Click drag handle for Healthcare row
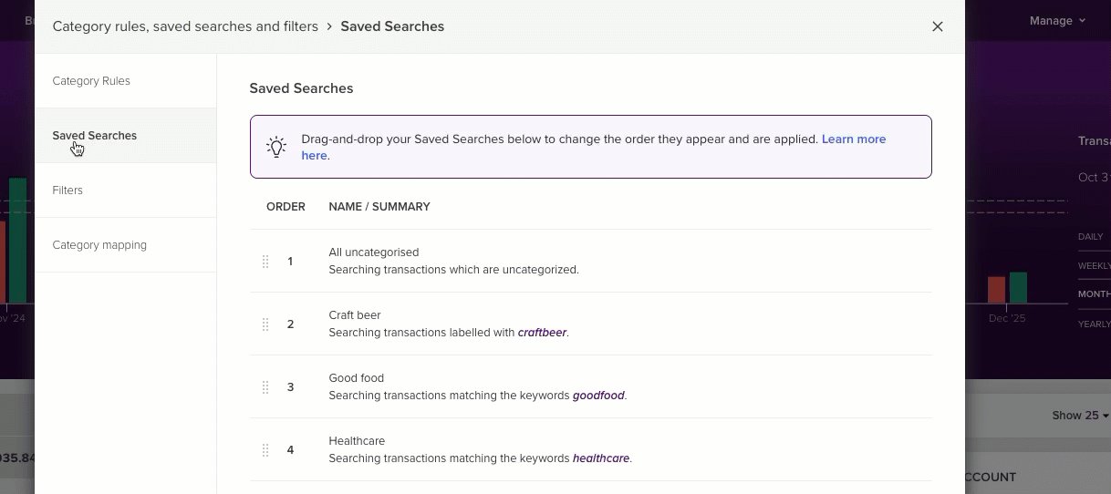1111x494 pixels. [265, 450]
